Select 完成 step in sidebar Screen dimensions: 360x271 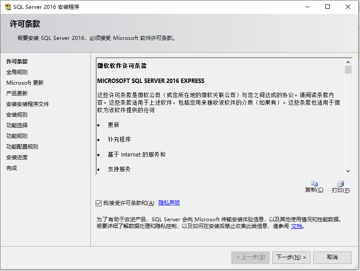pyautogui.click(x=11, y=168)
